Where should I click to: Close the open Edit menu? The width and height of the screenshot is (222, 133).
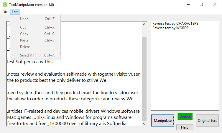click(x=15, y=12)
